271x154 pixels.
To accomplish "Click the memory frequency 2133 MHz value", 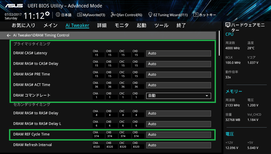I will (x=232, y=105).
